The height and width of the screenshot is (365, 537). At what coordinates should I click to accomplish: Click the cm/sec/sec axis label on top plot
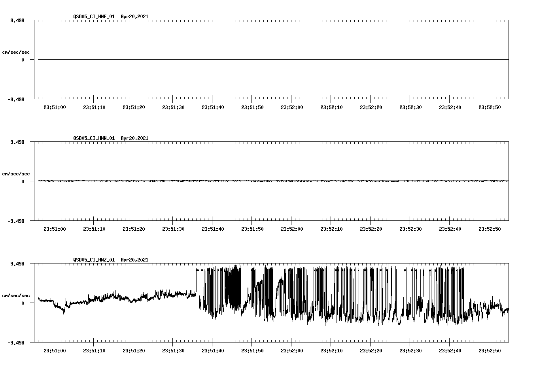16,51
